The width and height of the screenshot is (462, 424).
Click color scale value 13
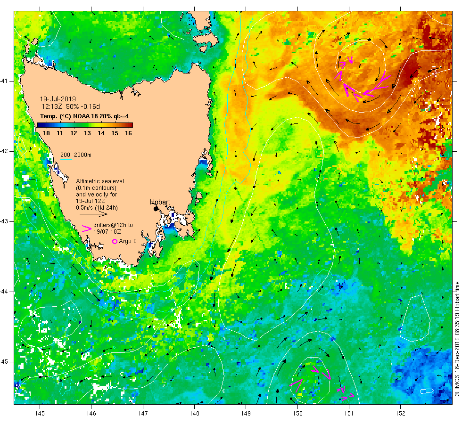click(x=87, y=133)
